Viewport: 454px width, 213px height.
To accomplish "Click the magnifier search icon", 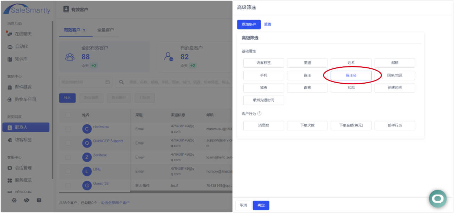I will click(121, 82).
